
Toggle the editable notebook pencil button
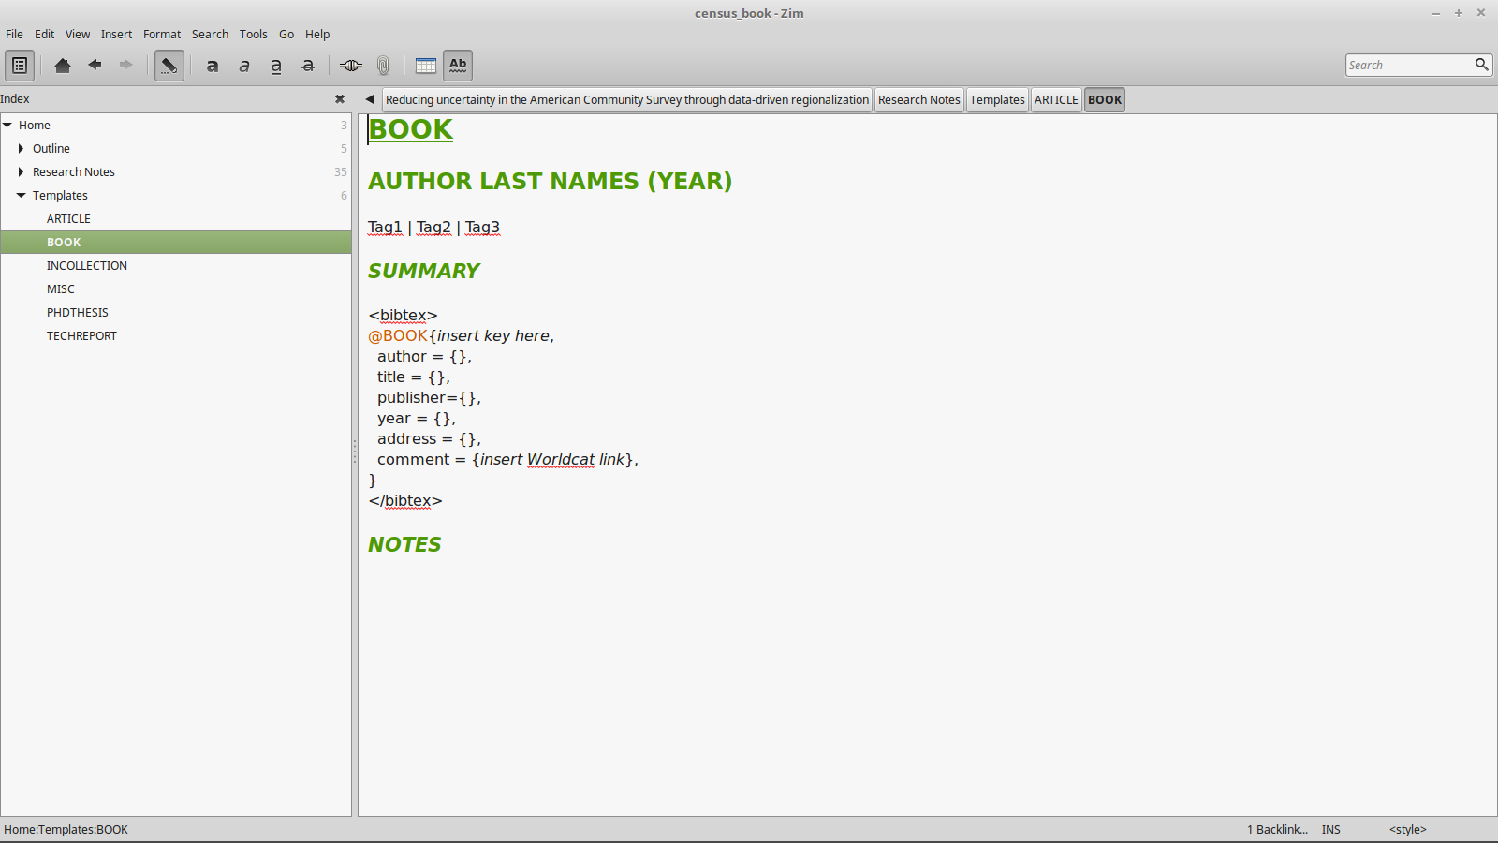coord(169,66)
